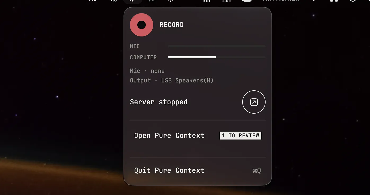Choose Quit Pure Context
Image resolution: width=370 pixels, height=195 pixels.
coord(198,170)
